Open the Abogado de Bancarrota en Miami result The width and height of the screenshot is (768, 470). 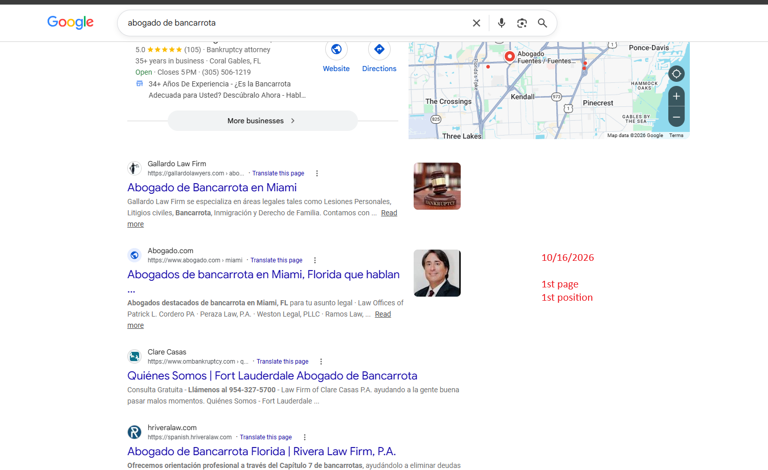coord(212,188)
